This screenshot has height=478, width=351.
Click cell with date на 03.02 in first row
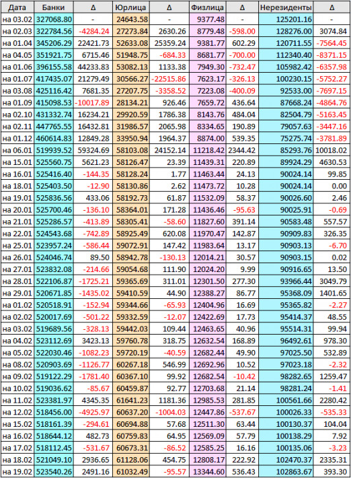(x=17, y=20)
